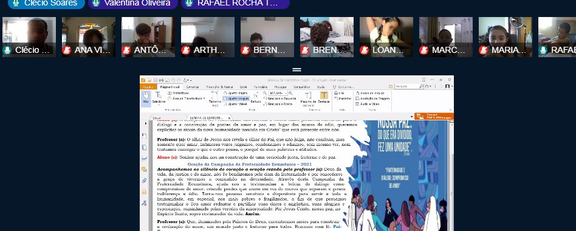
Task: Click the RAFAEL ROCHA speaker chip
Action: coord(235,3)
